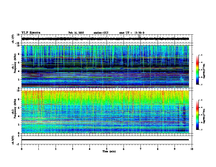The image size is (216, 167).
Task: Click the "2" kHz tick on ch.2 spectrogram
Action: [x=19, y=125]
